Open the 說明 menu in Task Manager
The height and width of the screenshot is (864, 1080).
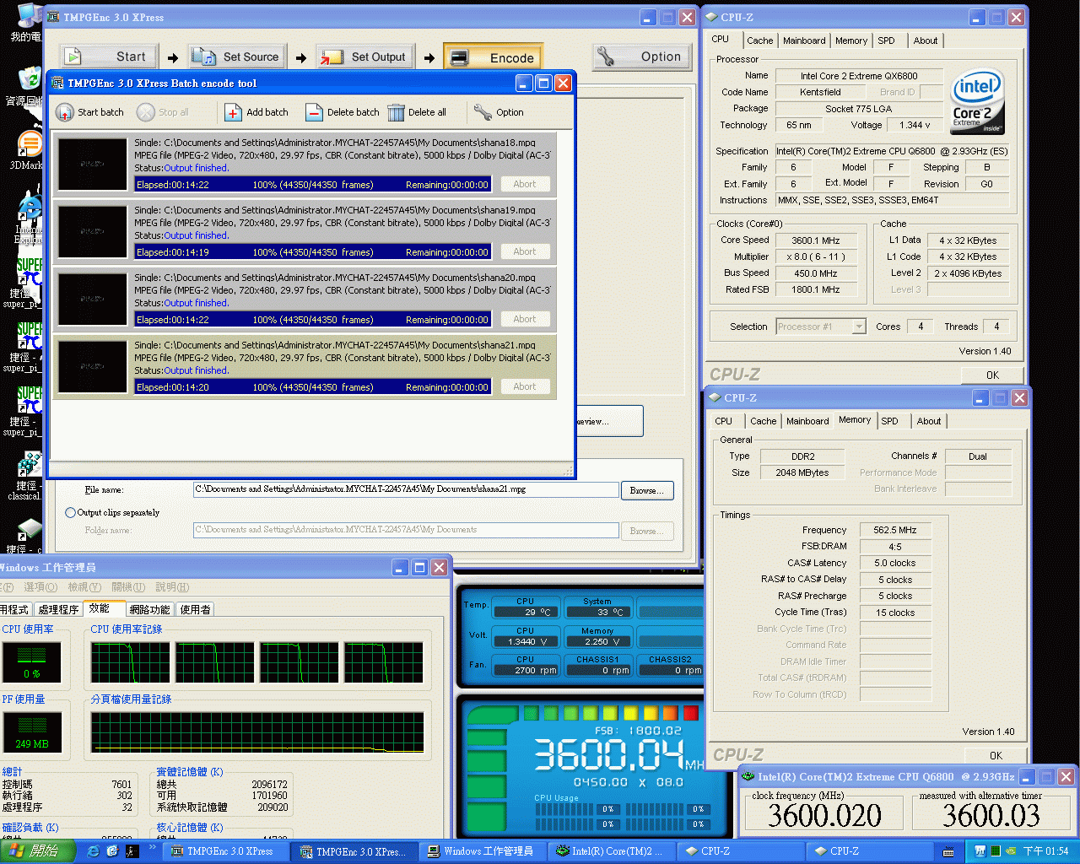point(171,587)
